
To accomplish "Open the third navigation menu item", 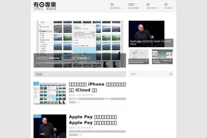I will (x=152, y=6).
